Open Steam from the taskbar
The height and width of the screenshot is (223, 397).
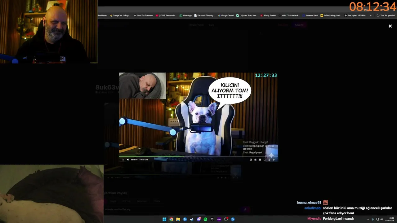192,219
